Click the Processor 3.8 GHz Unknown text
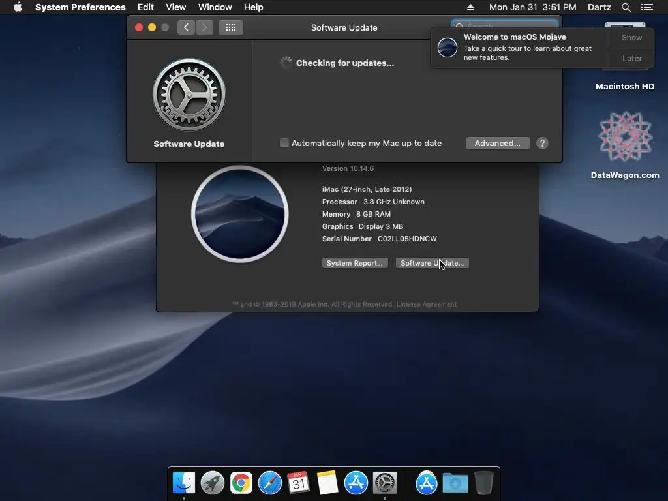 [373, 202]
